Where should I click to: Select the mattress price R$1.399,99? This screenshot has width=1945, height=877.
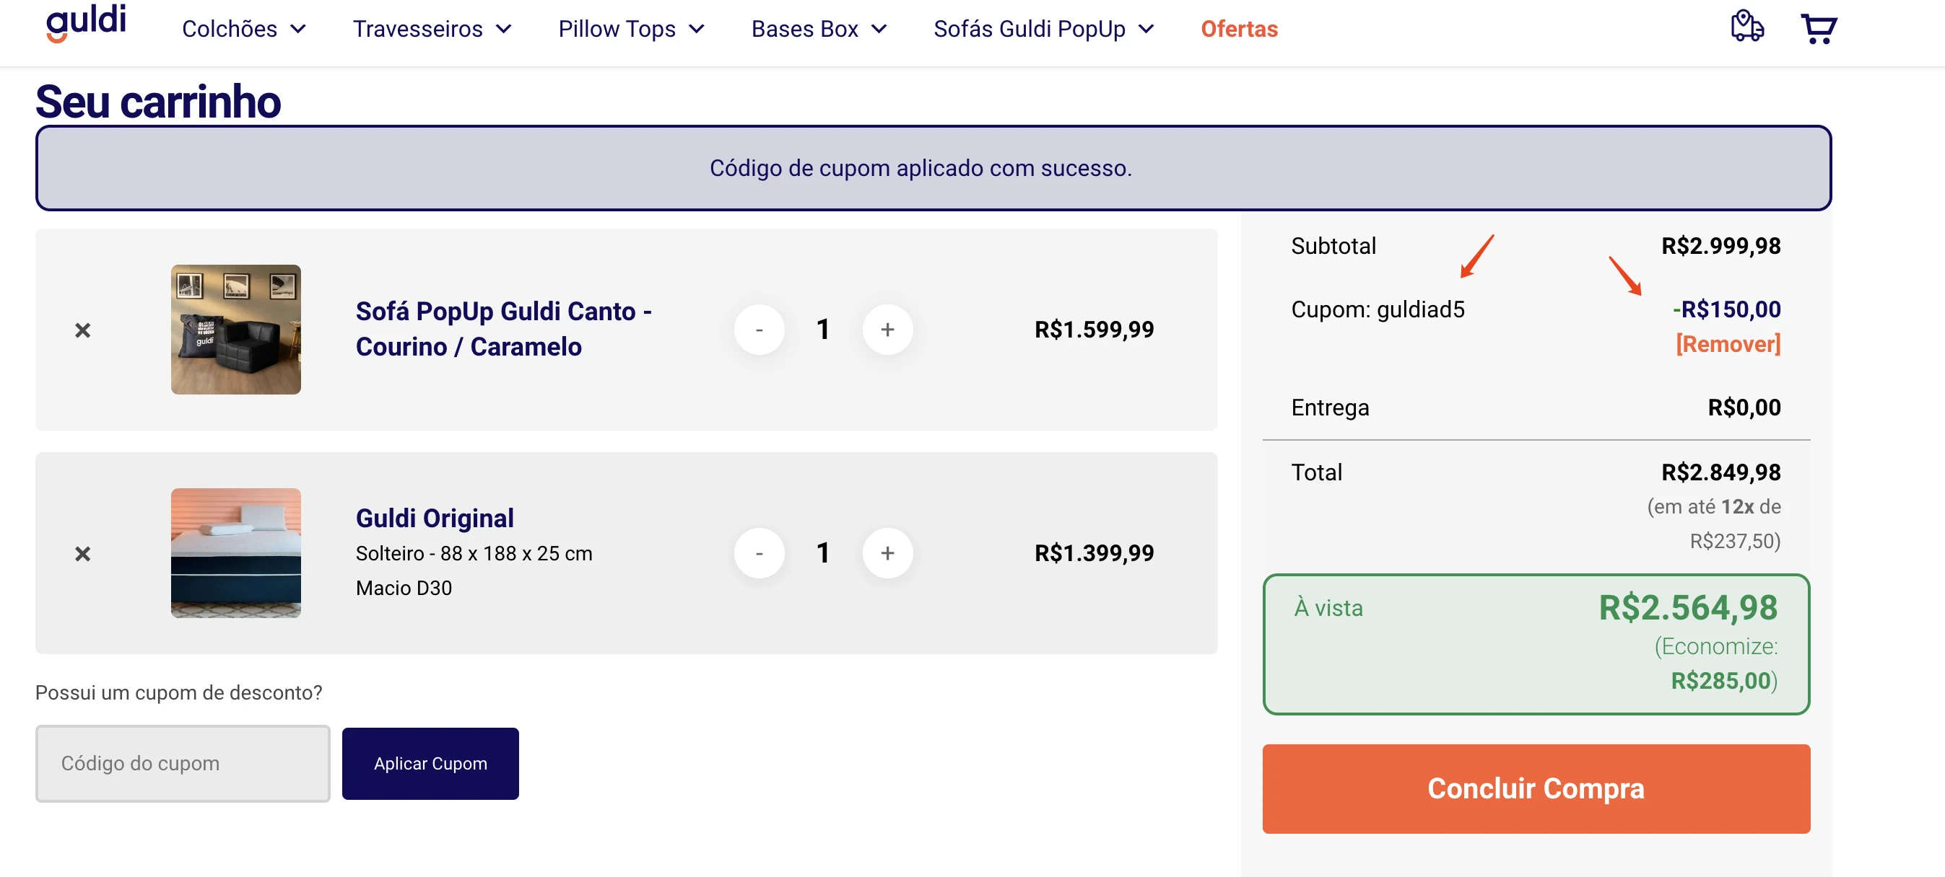[1094, 553]
